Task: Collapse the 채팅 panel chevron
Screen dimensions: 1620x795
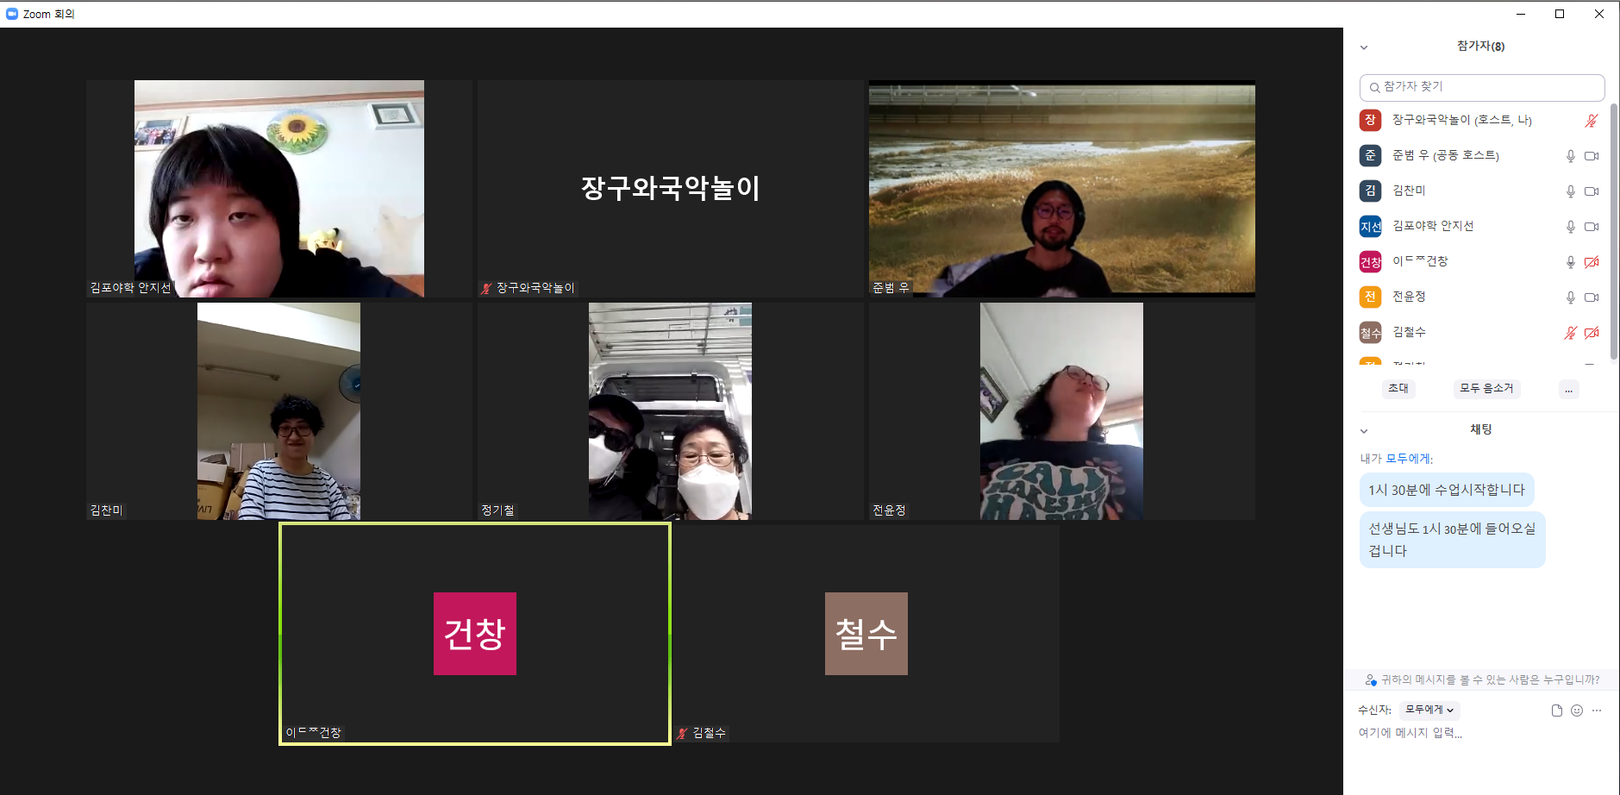Action: tap(1364, 431)
